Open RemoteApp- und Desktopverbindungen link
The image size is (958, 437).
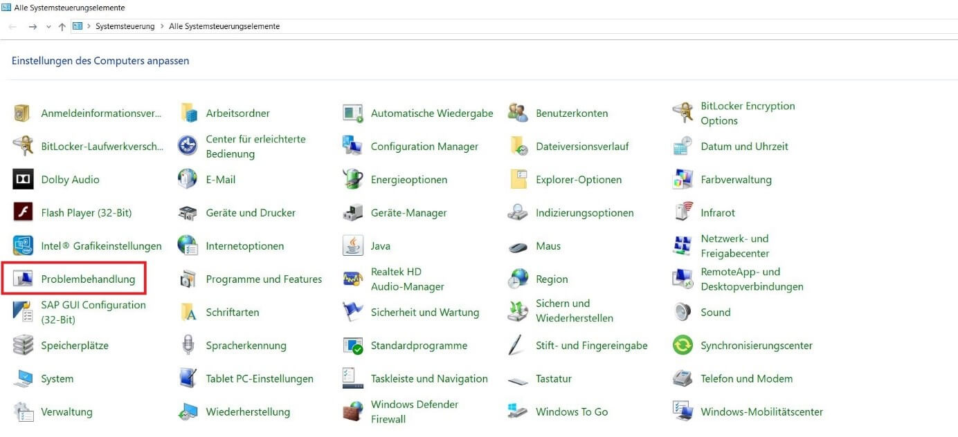coord(752,279)
